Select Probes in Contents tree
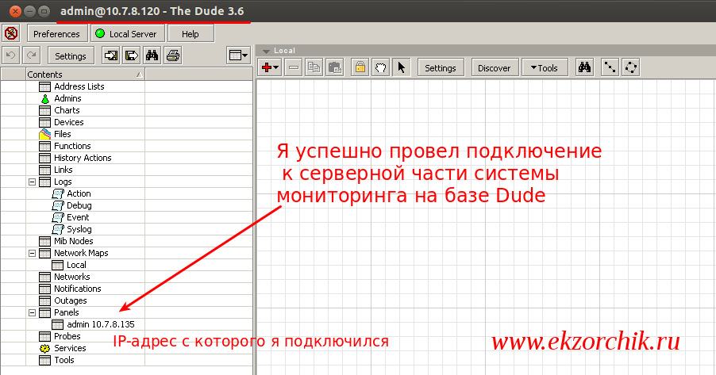716x375 pixels. click(x=67, y=336)
